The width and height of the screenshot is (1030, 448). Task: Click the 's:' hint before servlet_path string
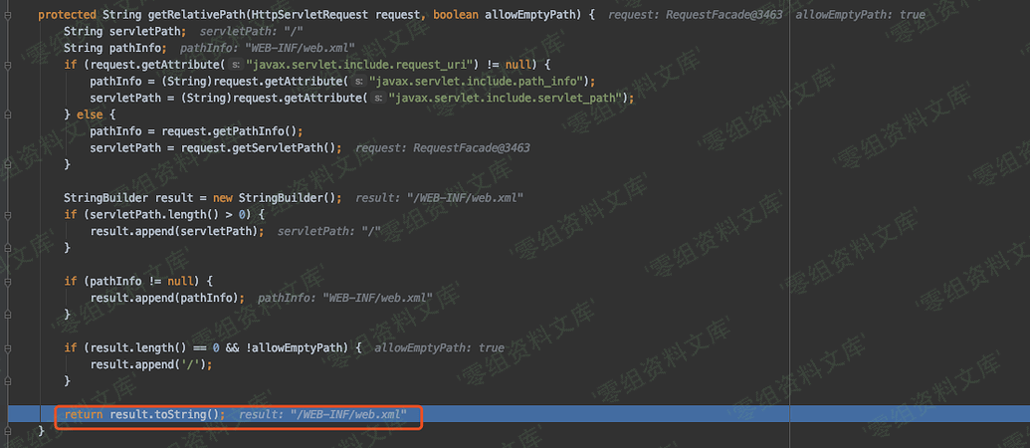(377, 98)
